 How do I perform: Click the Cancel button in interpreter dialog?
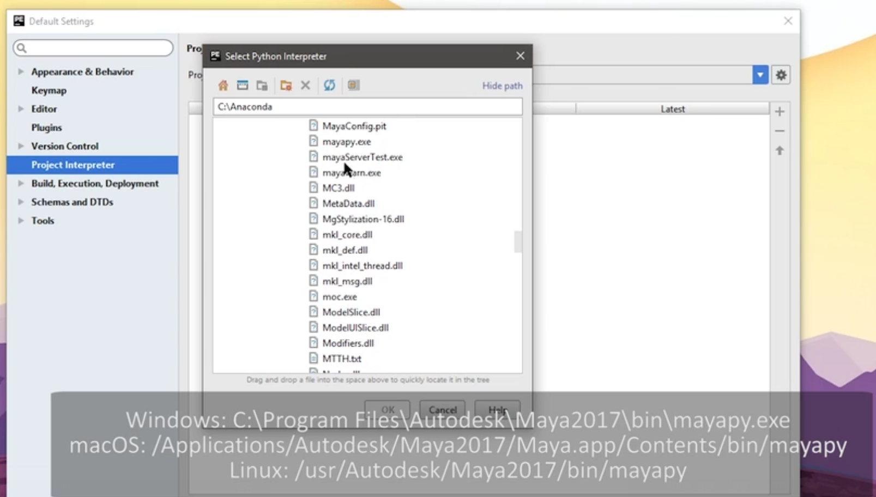tap(443, 410)
